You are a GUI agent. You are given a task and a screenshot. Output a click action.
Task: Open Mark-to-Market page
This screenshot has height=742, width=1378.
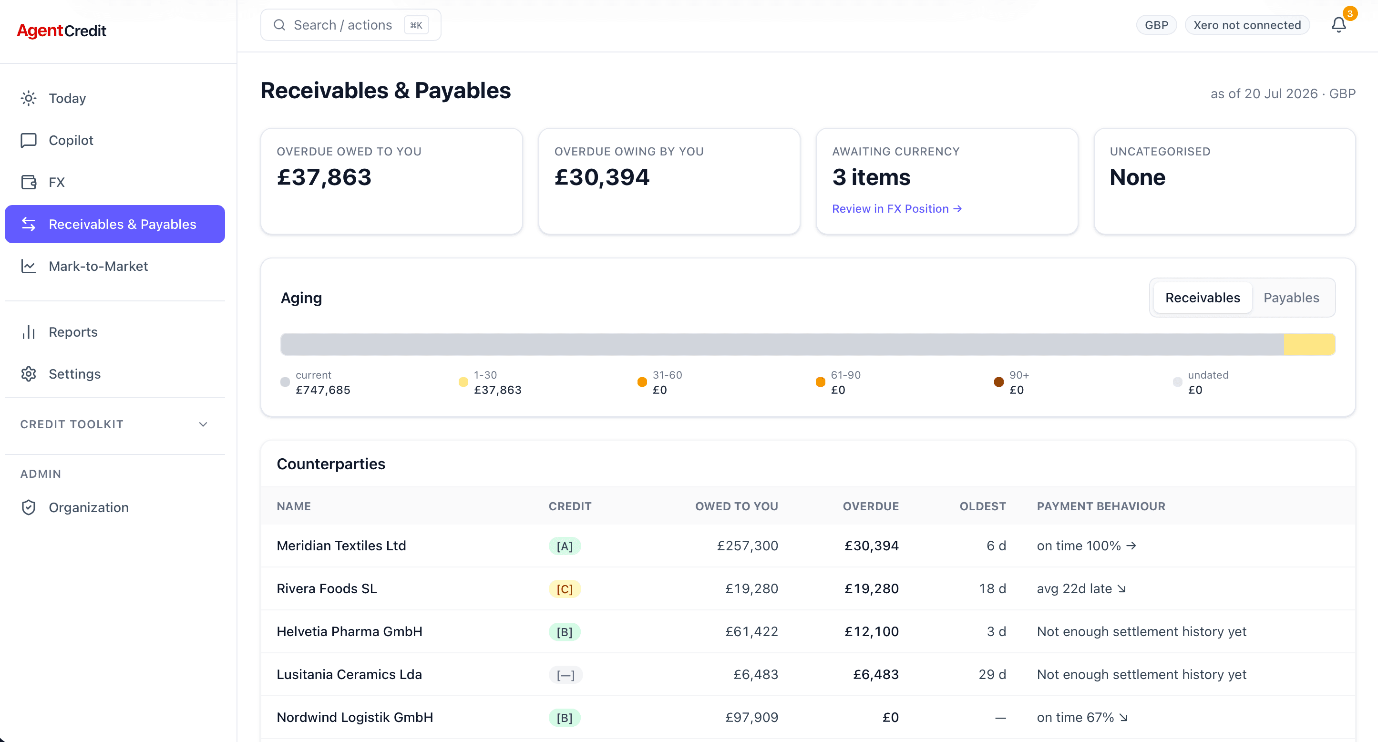[114, 267]
